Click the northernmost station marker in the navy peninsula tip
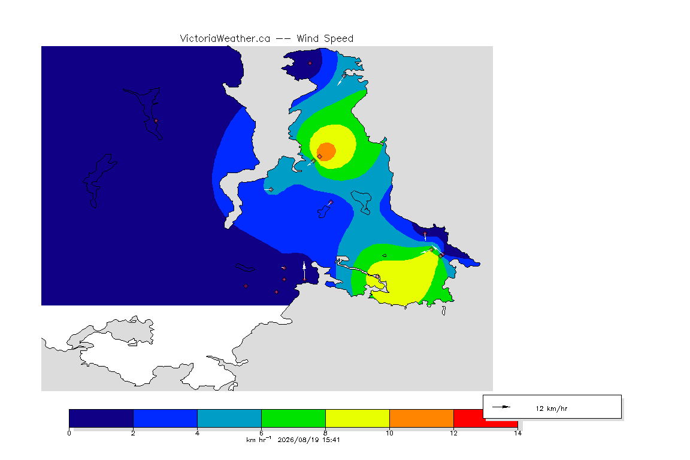This screenshot has height=460, width=690. point(310,63)
